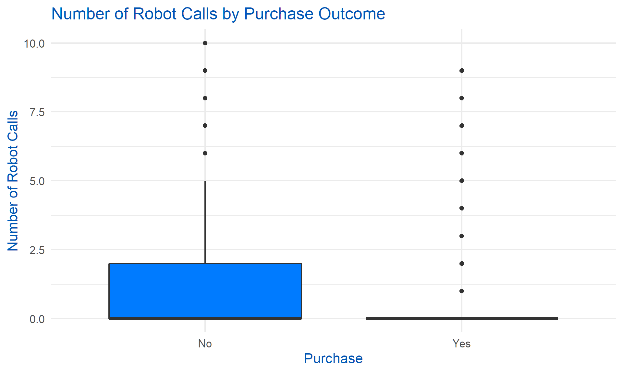Select the No outlier point at 9 calls

(205, 71)
